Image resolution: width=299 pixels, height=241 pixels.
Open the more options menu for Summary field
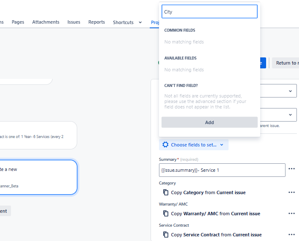pyautogui.click(x=291, y=169)
